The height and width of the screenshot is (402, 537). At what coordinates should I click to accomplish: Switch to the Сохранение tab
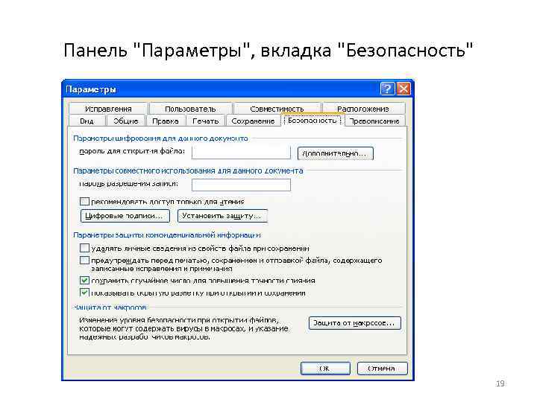coord(253,121)
